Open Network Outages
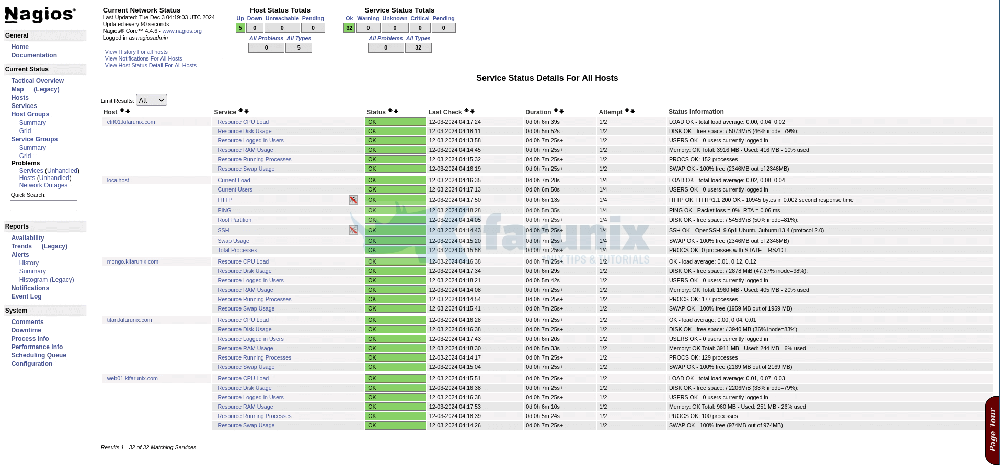Screen dimensions: 1000x465 (43, 185)
